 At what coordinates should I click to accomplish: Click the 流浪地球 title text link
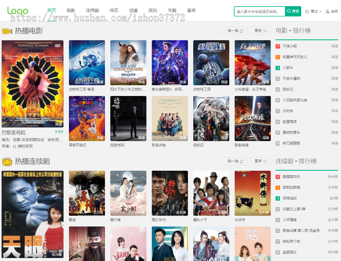pyautogui.click(x=117, y=145)
